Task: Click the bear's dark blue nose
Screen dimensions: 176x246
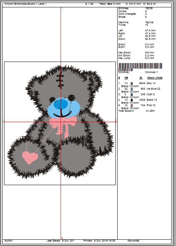Action: tap(61, 104)
